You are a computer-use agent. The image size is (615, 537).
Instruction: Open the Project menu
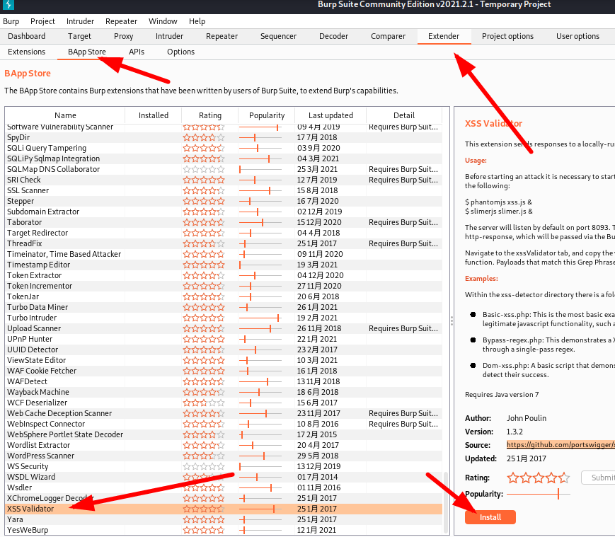42,21
